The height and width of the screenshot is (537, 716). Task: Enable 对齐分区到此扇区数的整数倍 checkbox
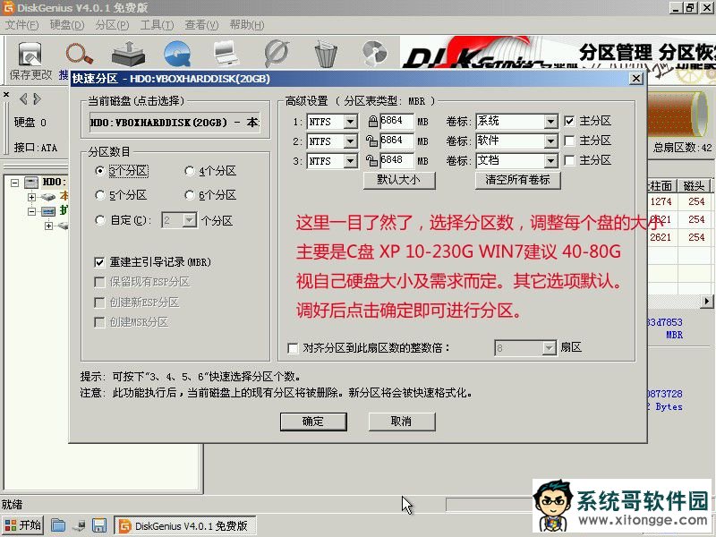coord(293,348)
